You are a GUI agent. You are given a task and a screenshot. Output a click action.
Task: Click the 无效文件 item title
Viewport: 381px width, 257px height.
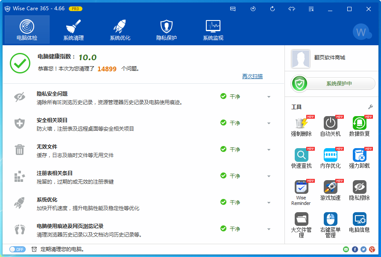(47, 147)
